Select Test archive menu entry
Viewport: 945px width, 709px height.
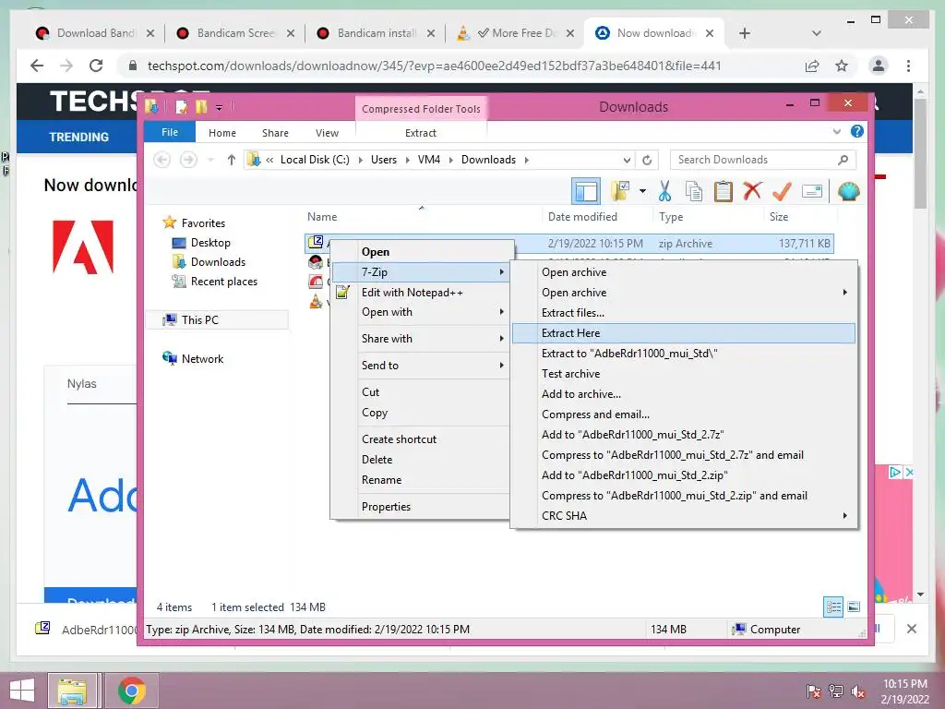(684, 374)
